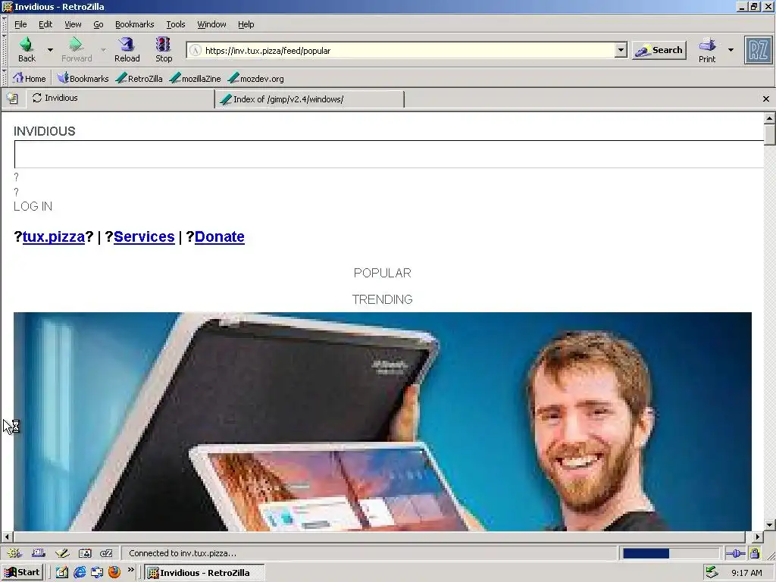Screen dimensions: 776x582
Task: Open ChatZilla icon in status bar
Action: coord(106,553)
